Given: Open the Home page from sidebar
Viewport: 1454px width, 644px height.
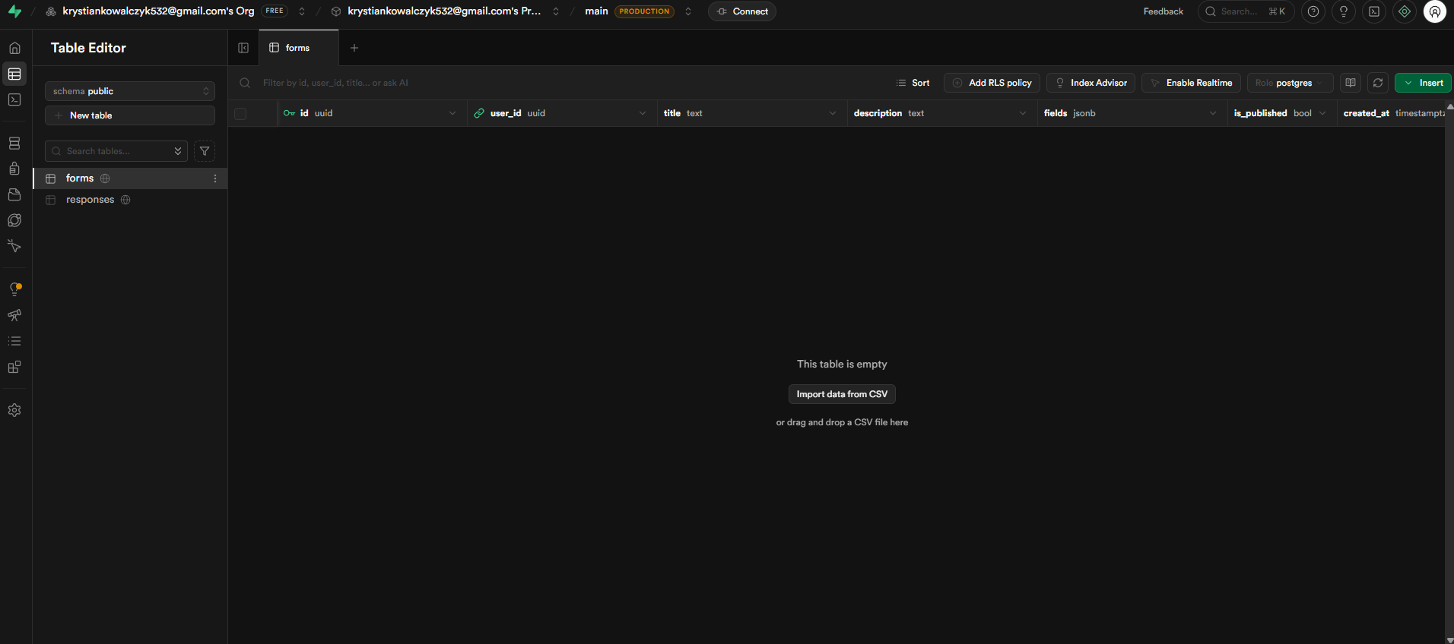Looking at the screenshot, I should tap(14, 48).
